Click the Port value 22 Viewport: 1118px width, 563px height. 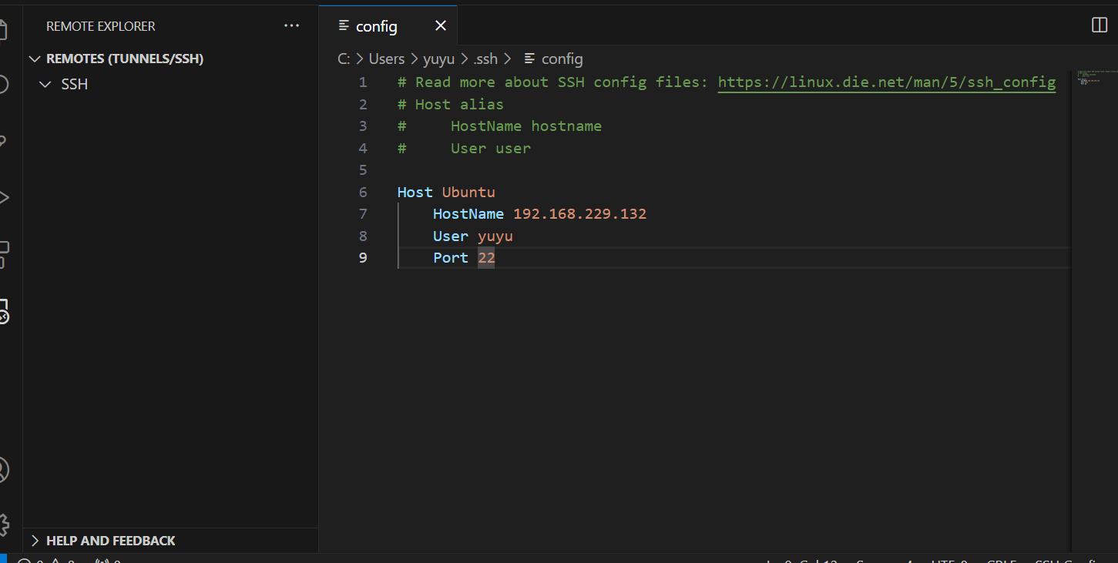(486, 257)
